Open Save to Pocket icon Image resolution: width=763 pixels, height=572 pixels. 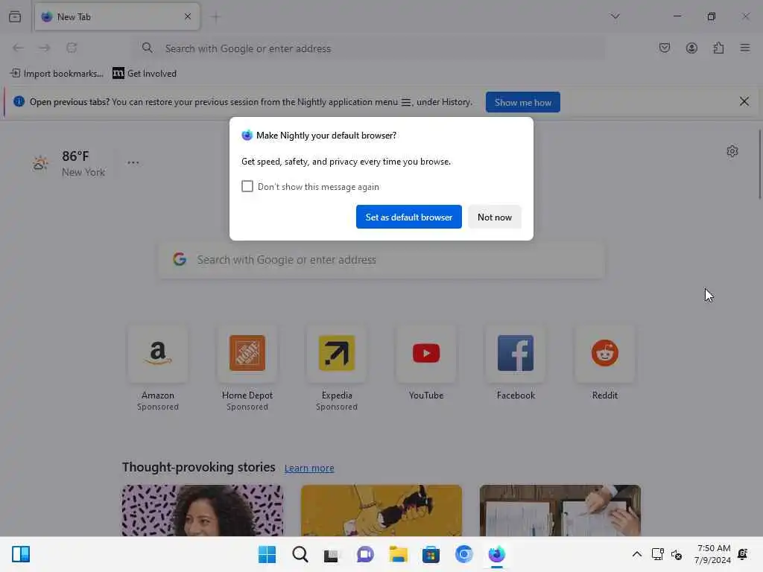click(664, 48)
